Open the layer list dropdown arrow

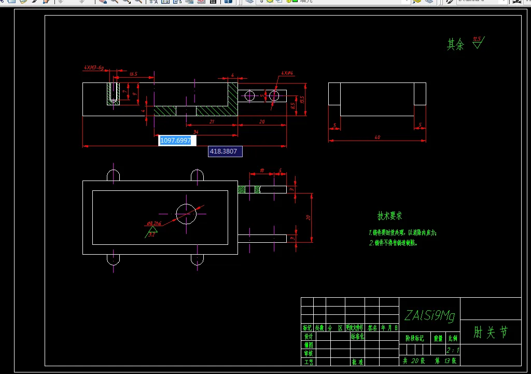pos(408,2)
